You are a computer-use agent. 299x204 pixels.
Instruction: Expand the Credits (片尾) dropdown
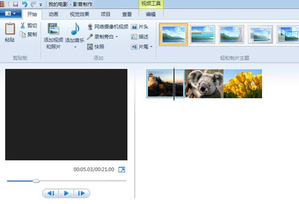(x=149, y=47)
